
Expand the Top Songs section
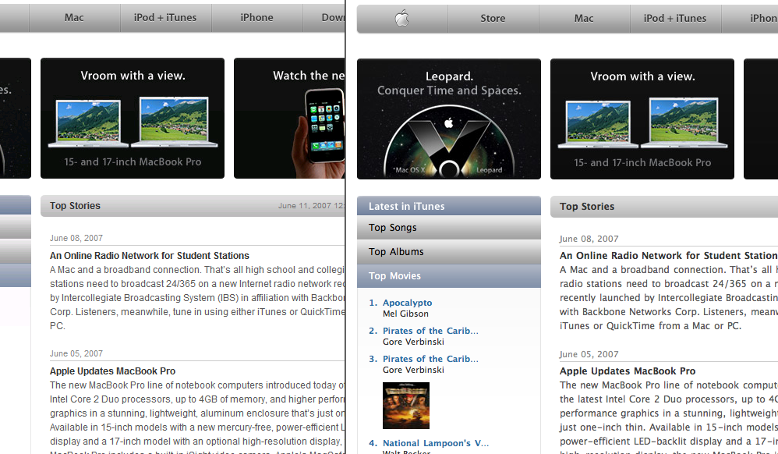tap(449, 228)
